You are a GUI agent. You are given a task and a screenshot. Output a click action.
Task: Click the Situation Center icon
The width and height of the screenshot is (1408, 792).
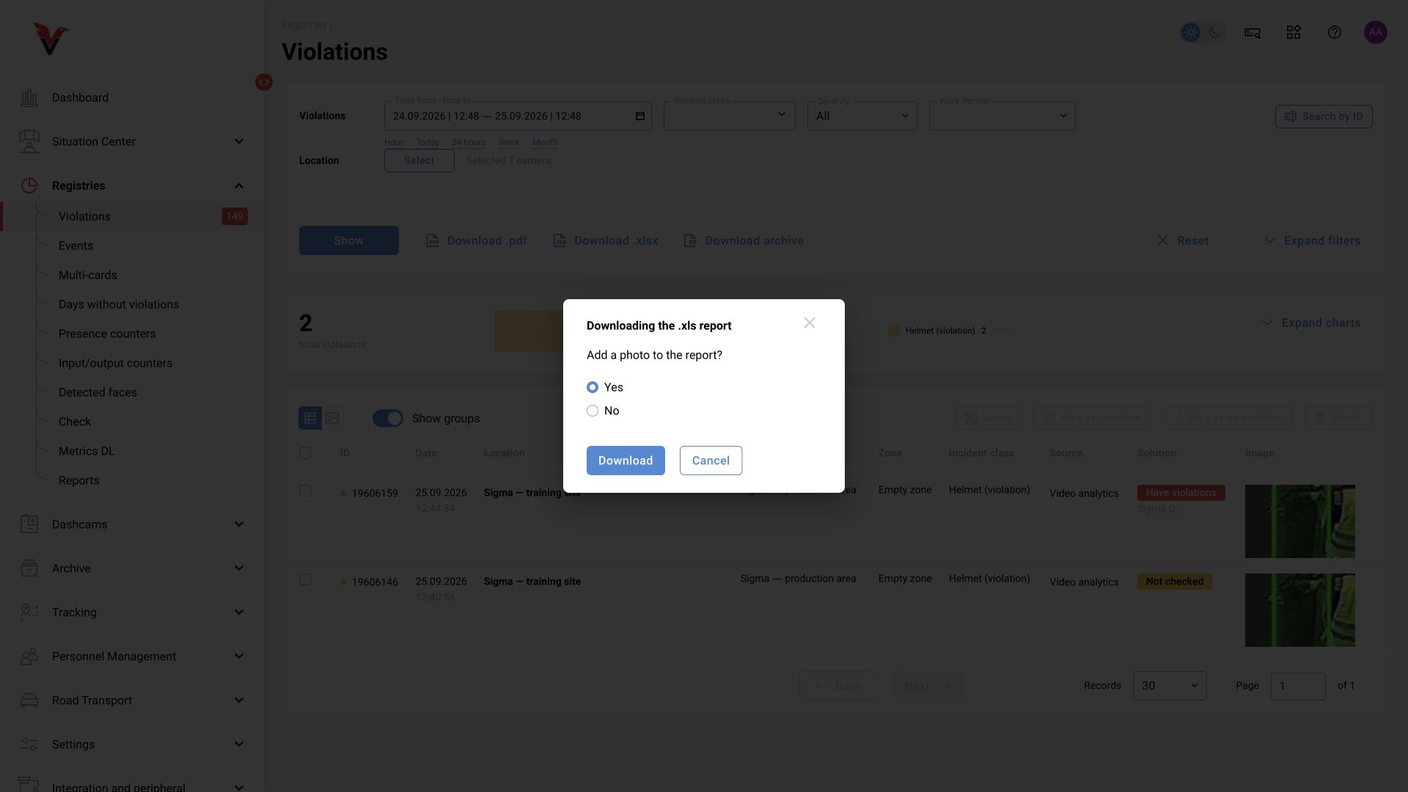click(x=29, y=142)
